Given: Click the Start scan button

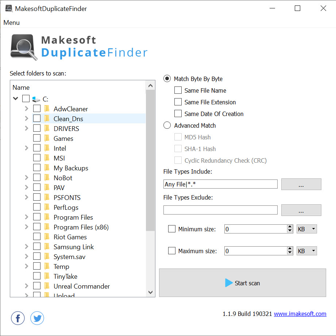Looking at the screenshot, I should pyautogui.click(x=243, y=283).
